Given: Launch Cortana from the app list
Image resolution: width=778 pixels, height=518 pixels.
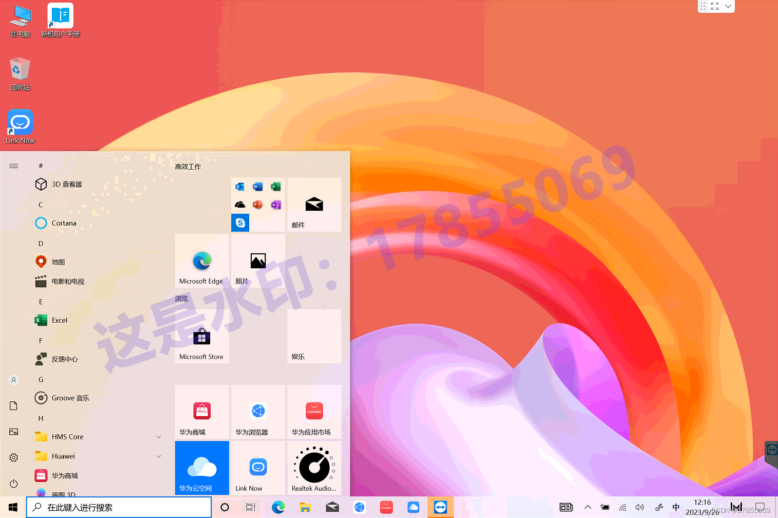Looking at the screenshot, I should pos(98,223).
